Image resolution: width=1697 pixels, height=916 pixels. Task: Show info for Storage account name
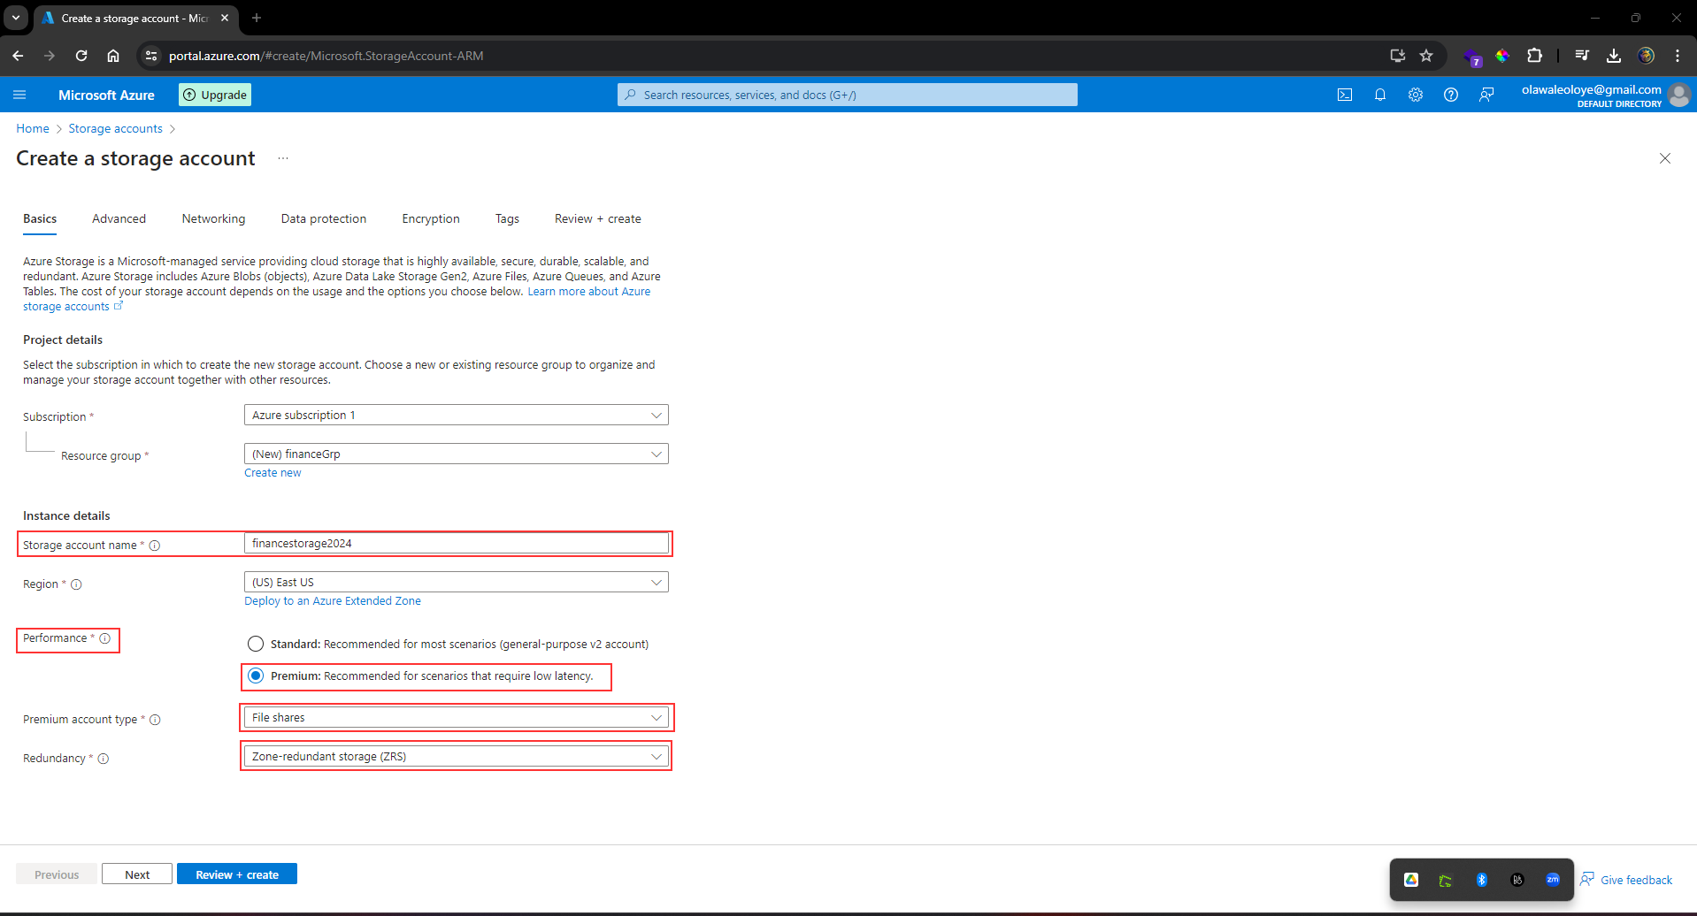155,546
